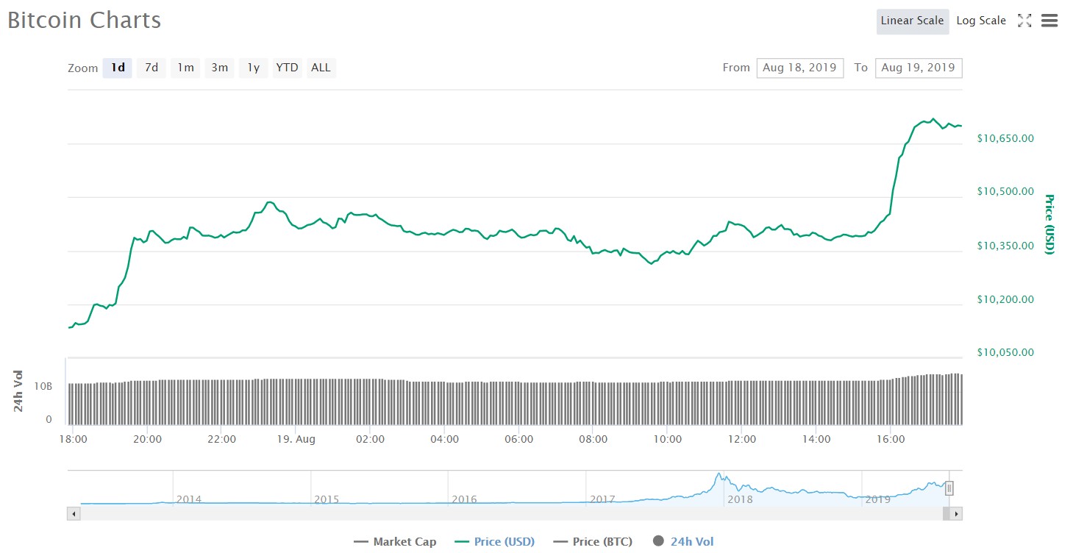Click the 02:00 time axis label
Screen dimensions: 1073x553
pyautogui.click(x=370, y=439)
